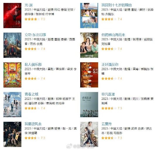Open the 光·渊 title link
The image size is (161, 150).
(x=29, y=5)
